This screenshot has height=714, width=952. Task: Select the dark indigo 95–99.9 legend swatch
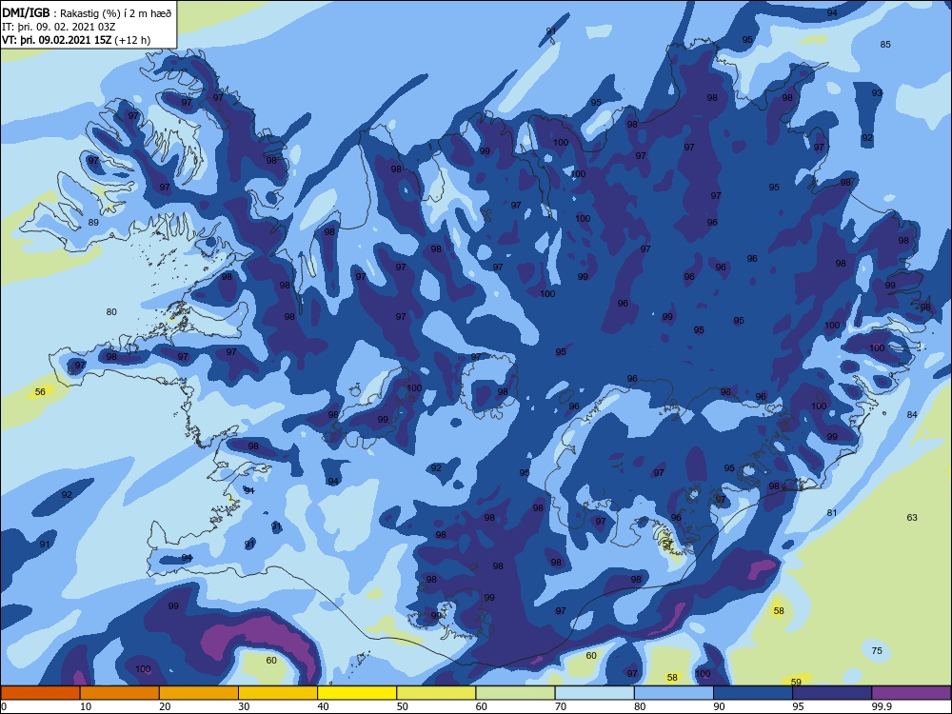click(832, 693)
